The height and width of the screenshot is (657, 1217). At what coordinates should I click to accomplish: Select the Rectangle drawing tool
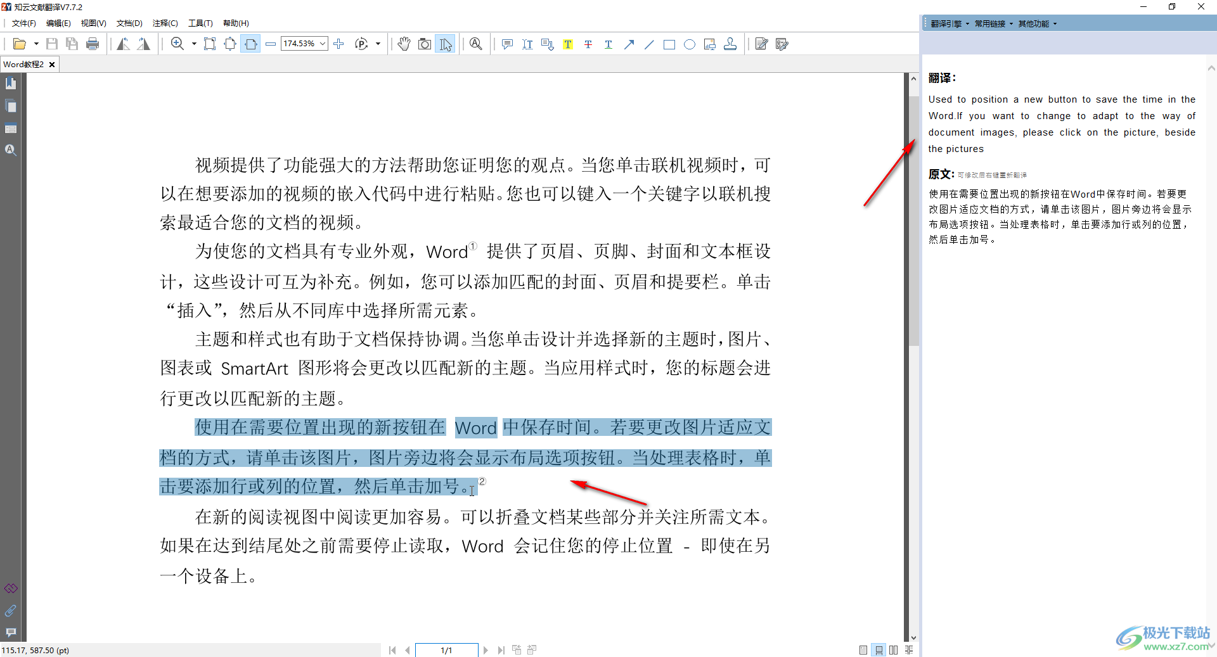point(669,44)
